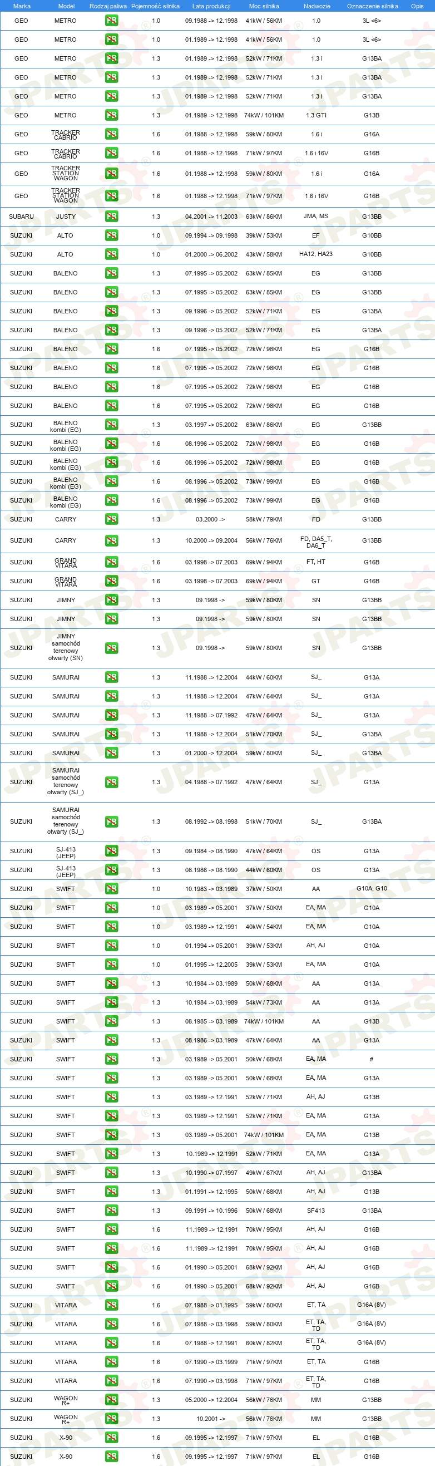Image resolution: width=435 pixels, height=1466 pixels.
Task: Click fuel icon for Tracker Cabrio G16A row
Action: pos(111,134)
